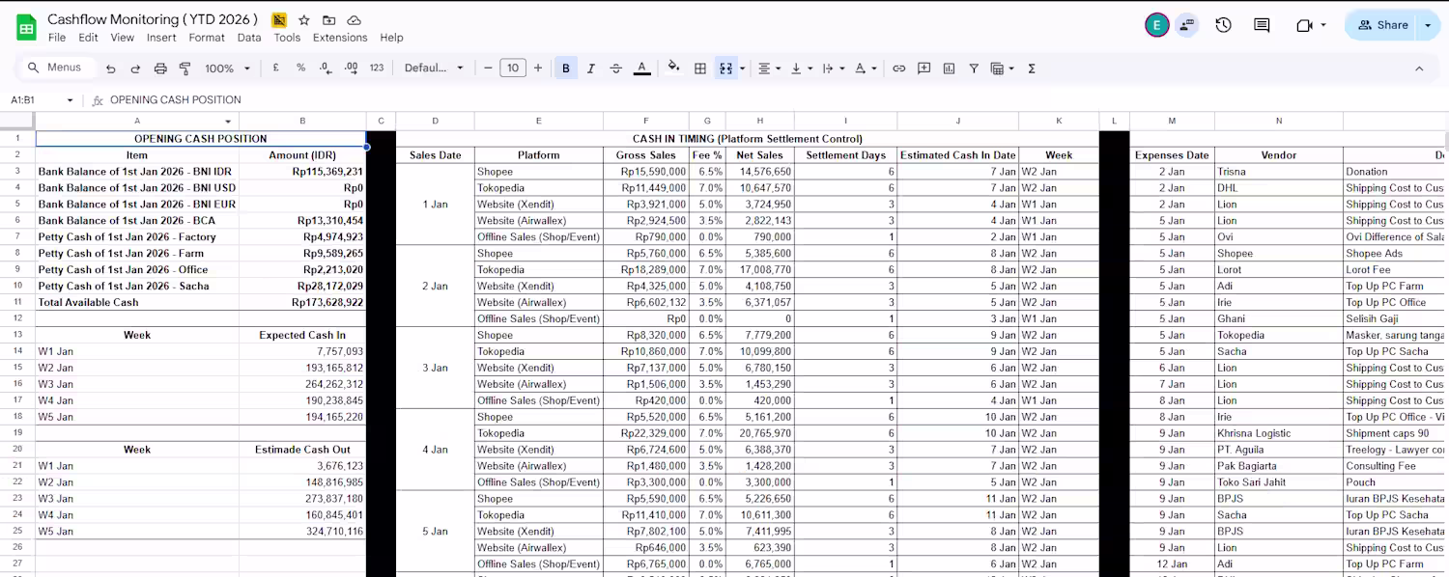Click the Undo icon in the toolbar
Image resolution: width=1449 pixels, height=577 pixels.
pos(111,69)
